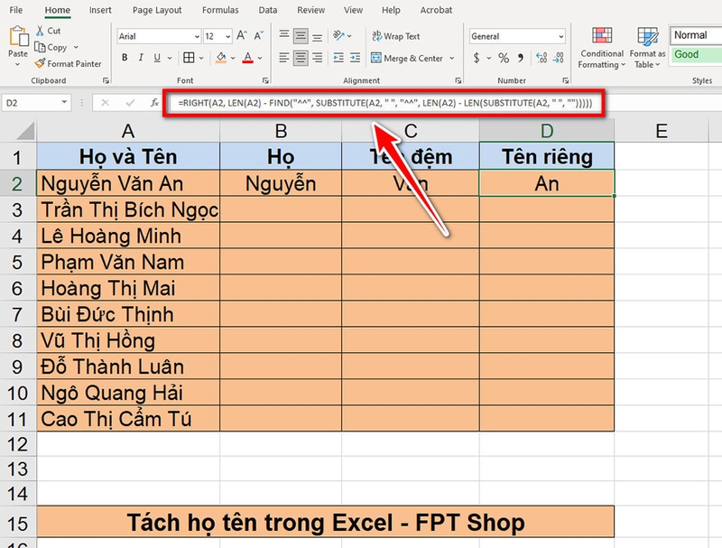Click the Paste clipboard icon
This screenshot has height=548, width=722.
pyautogui.click(x=18, y=36)
